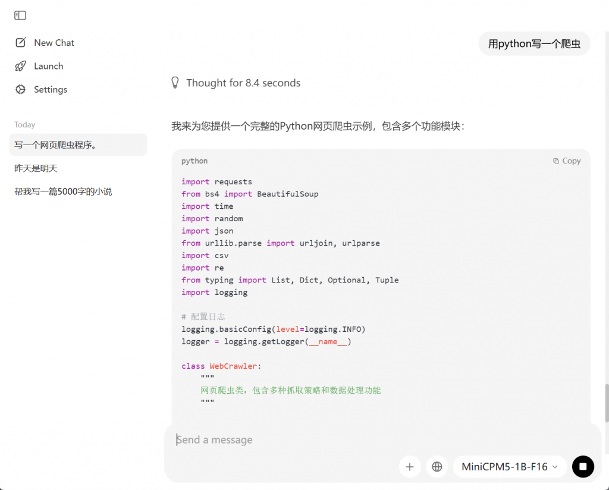Click the globe web search icon
The width and height of the screenshot is (609, 490).
click(x=437, y=466)
